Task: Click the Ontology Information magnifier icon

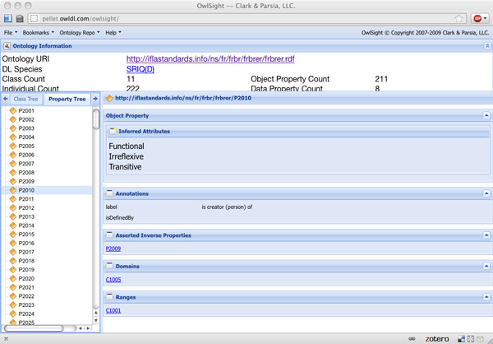Action: point(7,46)
